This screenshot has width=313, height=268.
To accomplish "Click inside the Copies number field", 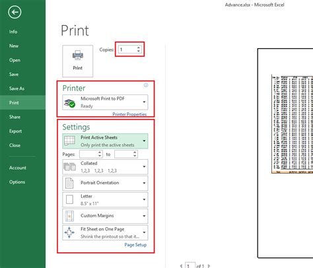I will point(127,50).
